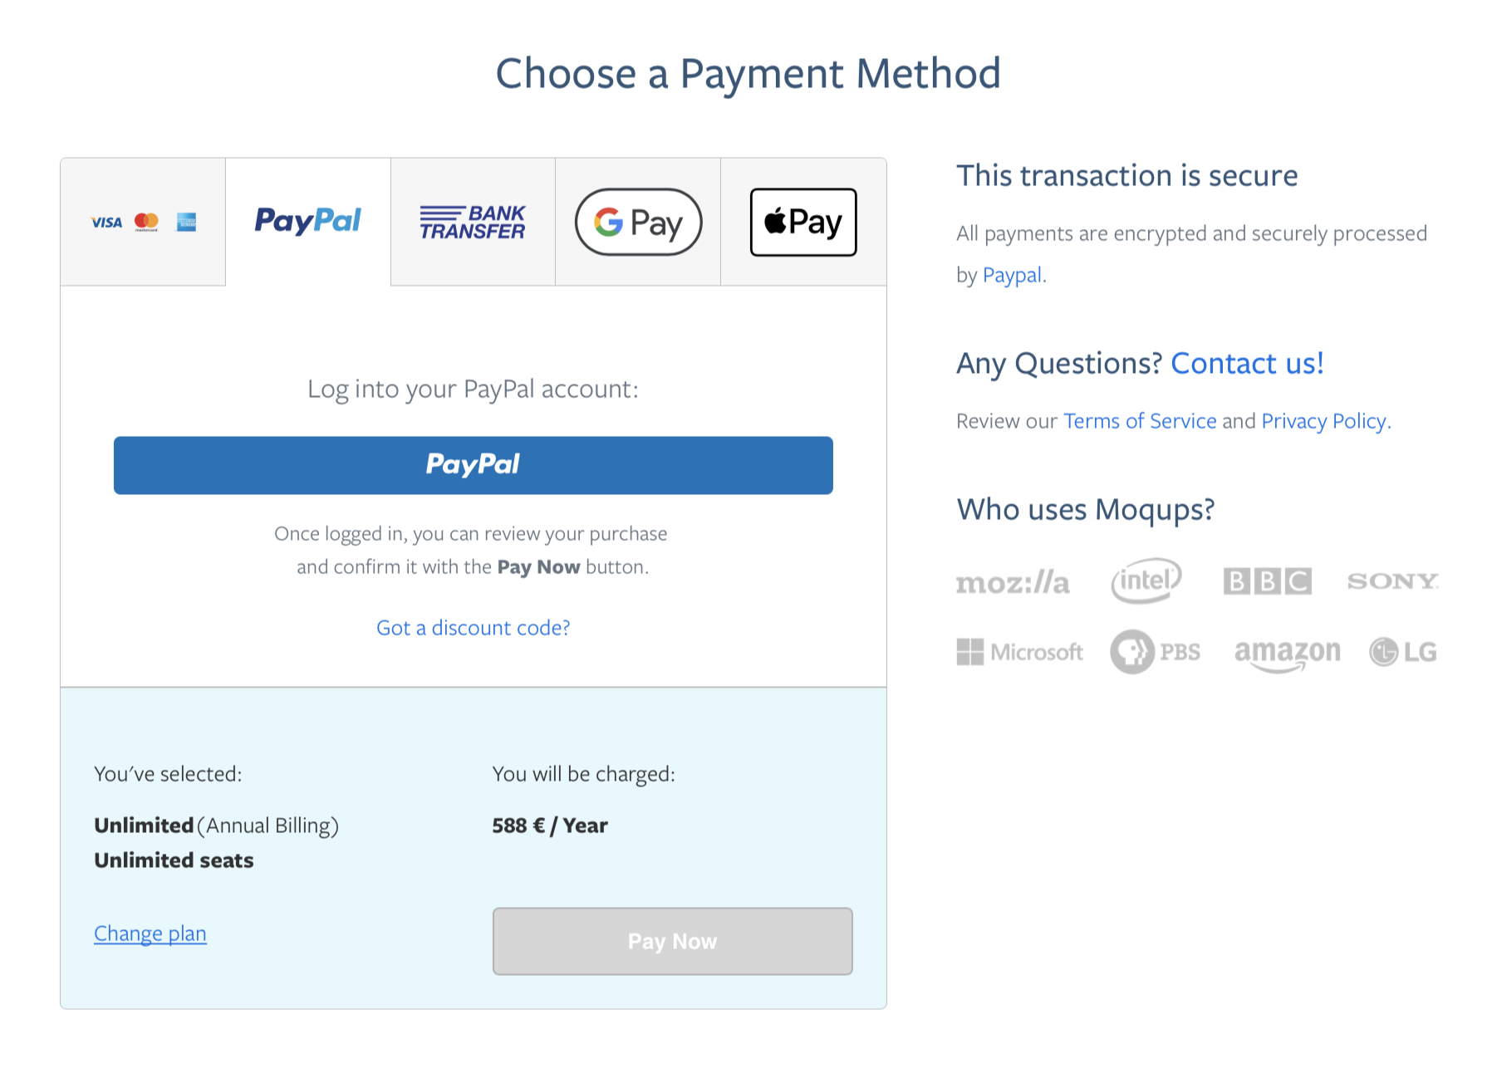The image size is (1497, 1068).
Task: Click the blue PayPal login button
Action: pos(473,465)
